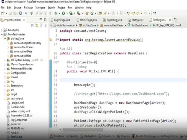Collapse the AutoTest-master project
The image size is (187, 140).
pyautogui.click(x=2, y=35)
